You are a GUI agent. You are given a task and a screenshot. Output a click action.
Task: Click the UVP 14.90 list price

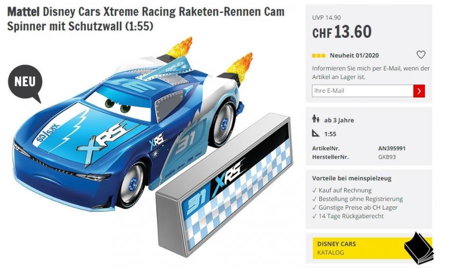(x=326, y=17)
